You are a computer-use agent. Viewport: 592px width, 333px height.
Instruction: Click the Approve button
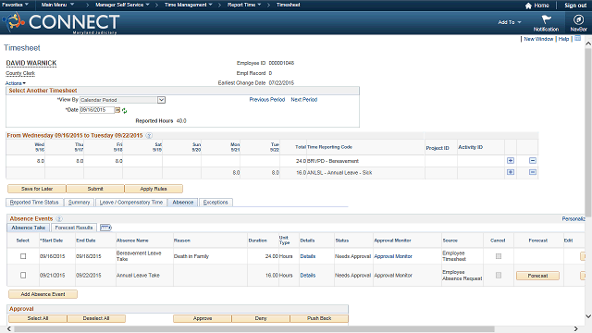[x=203, y=318]
